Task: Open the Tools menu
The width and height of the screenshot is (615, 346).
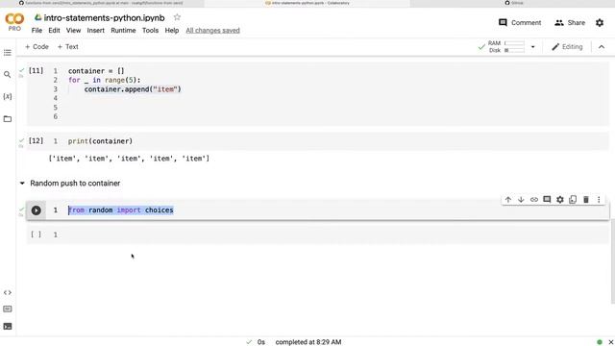Action: [x=150, y=30]
